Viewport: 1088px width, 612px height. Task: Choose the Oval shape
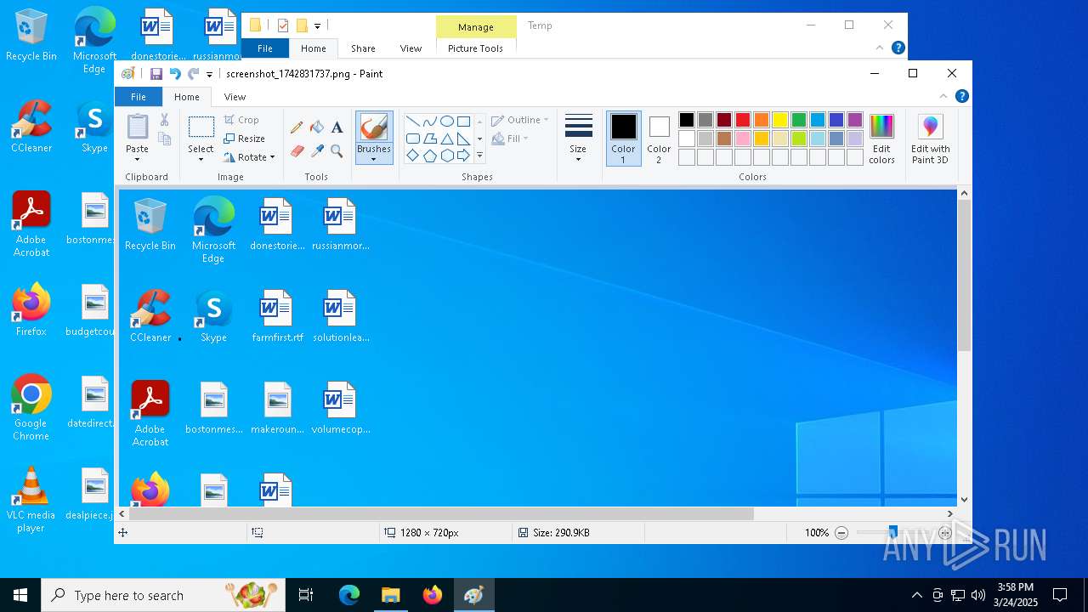point(446,122)
